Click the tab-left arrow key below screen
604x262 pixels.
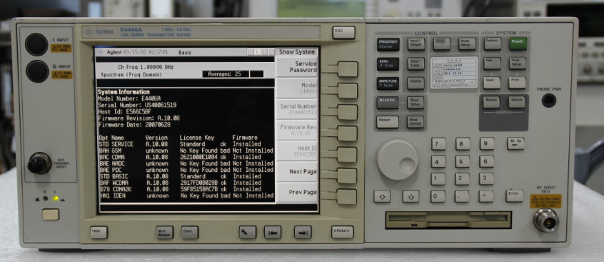coord(272,232)
